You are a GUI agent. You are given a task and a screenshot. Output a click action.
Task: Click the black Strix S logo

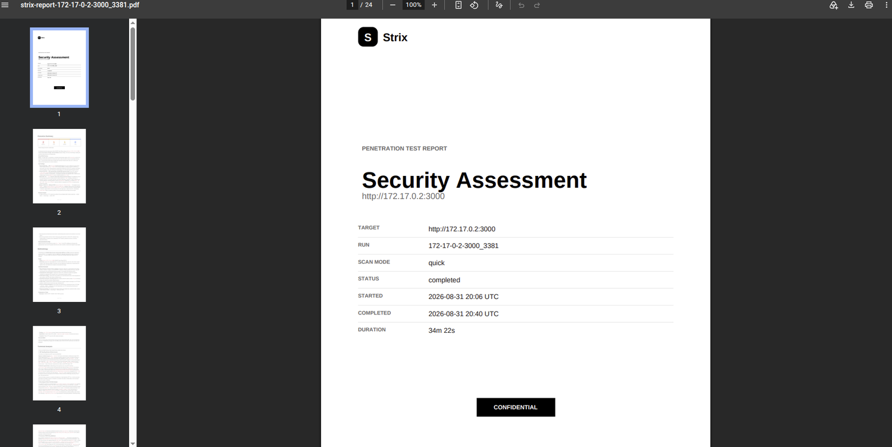(x=368, y=37)
